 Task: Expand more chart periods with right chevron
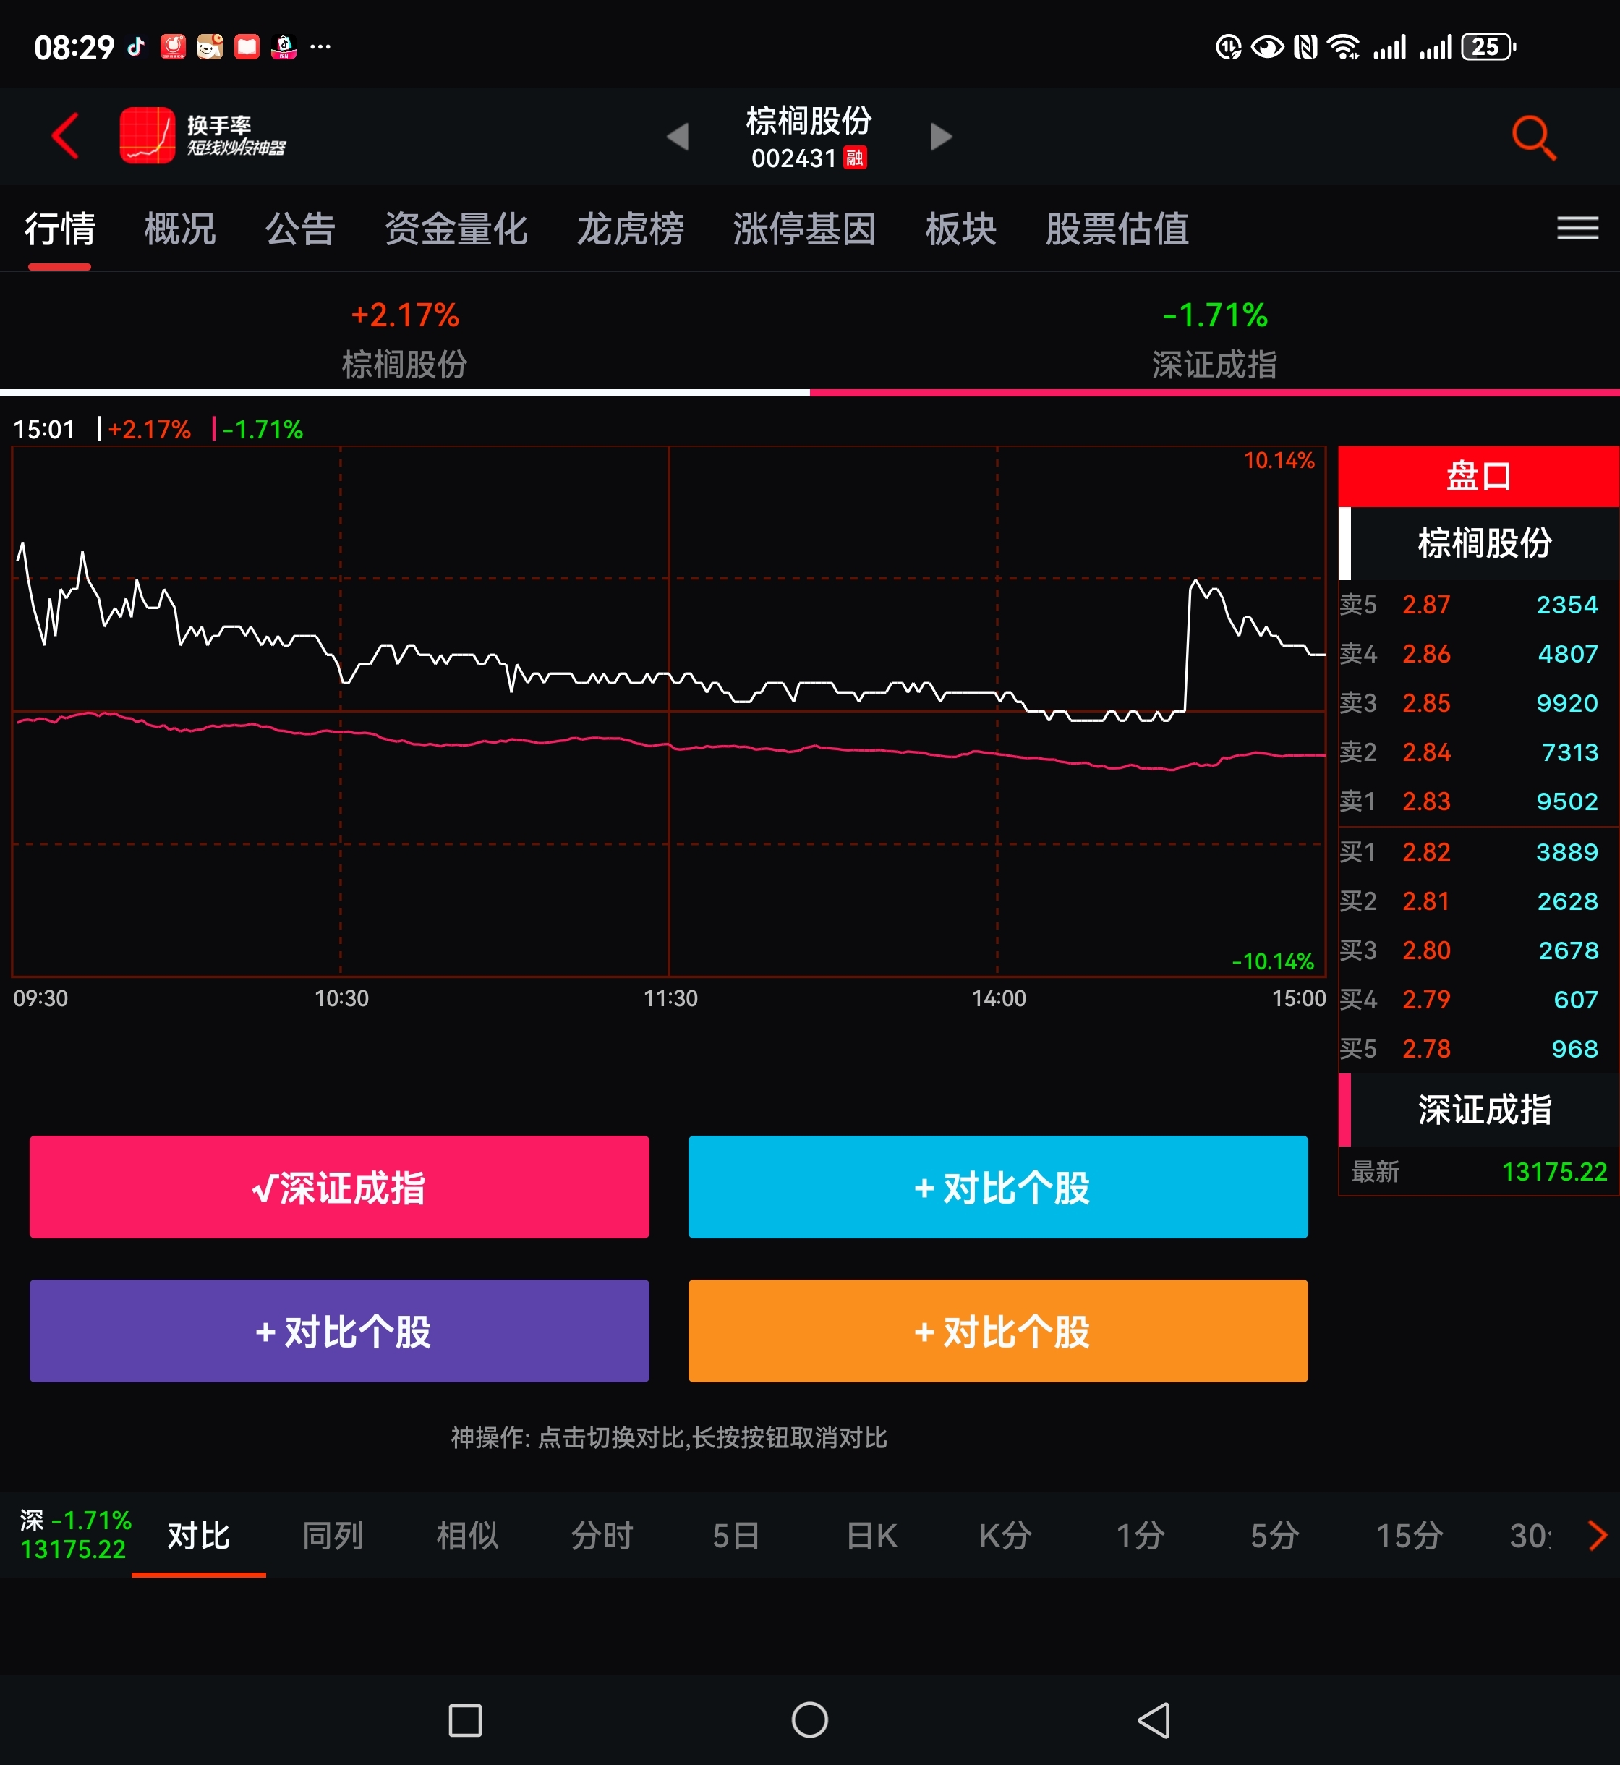pyautogui.click(x=1596, y=1535)
